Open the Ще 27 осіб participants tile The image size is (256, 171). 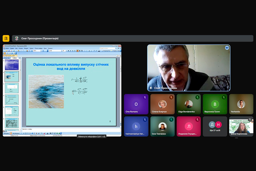pyautogui.click(x=215, y=126)
